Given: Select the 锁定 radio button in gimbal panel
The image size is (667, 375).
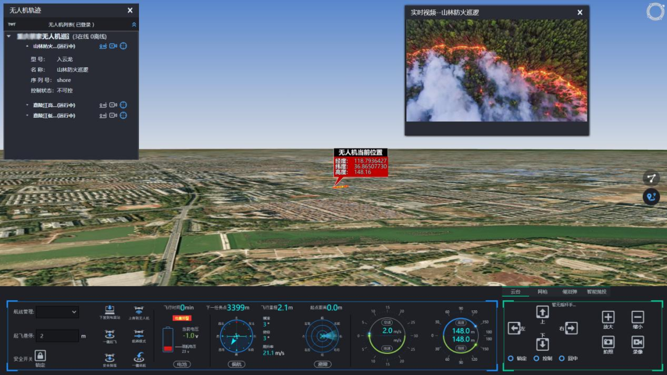Looking at the screenshot, I should pyautogui.click(x=511, y=358).
